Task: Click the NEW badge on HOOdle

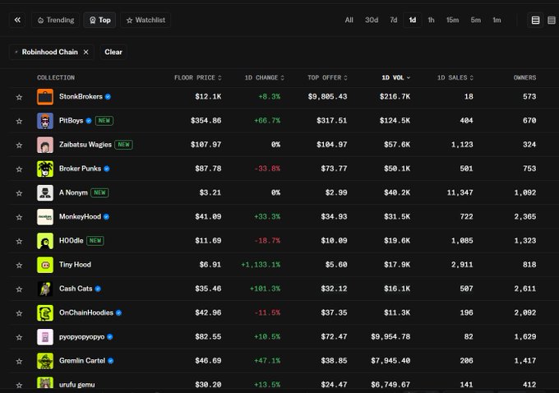Action: [x=95, y=241]
